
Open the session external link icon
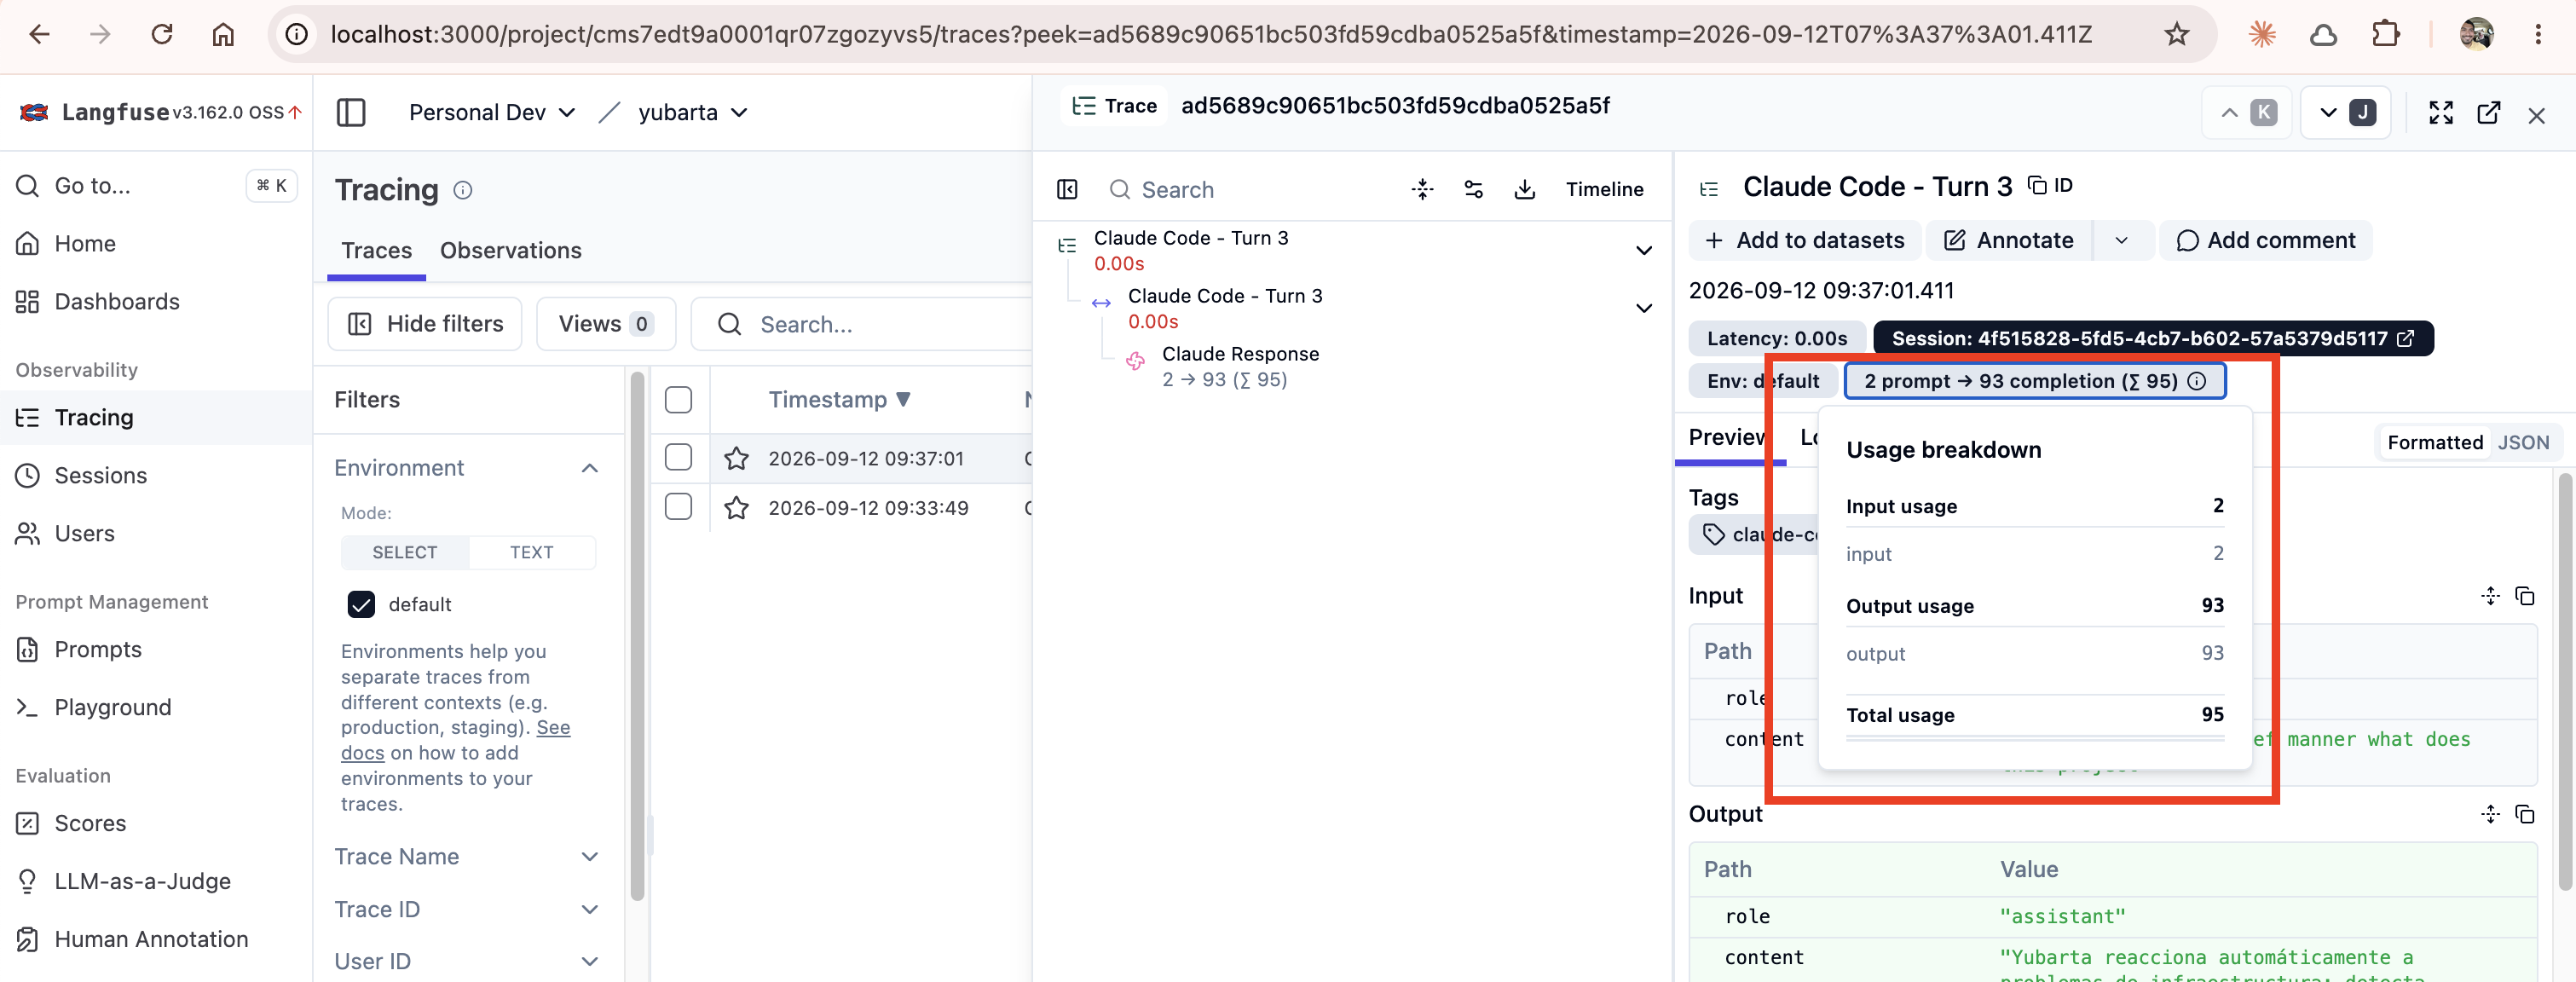click(x=2405, y=339)
